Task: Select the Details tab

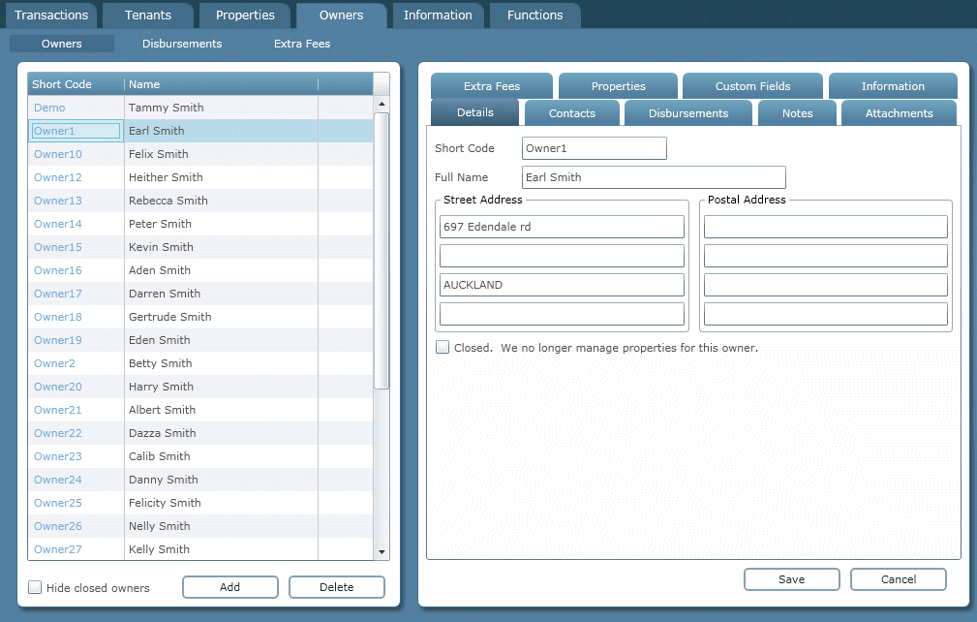Action: 474,112
